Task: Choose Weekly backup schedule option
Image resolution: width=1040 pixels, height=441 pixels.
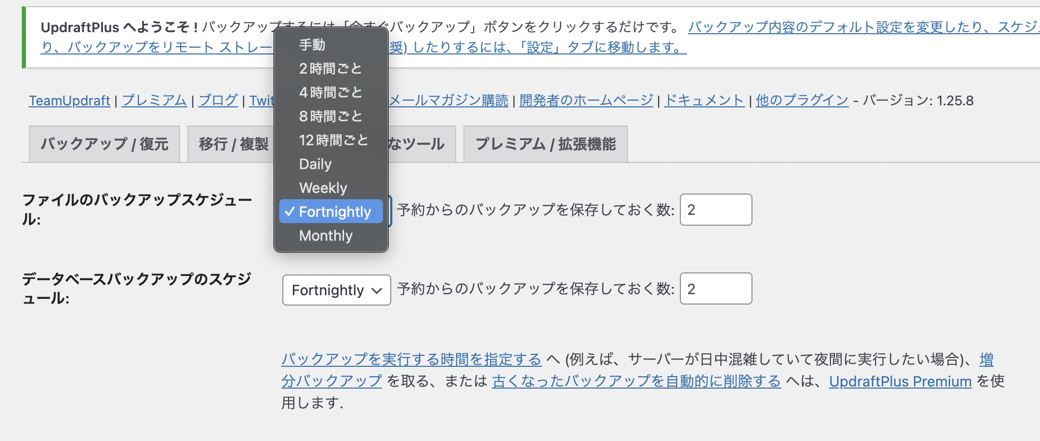Action: point(323,188)
